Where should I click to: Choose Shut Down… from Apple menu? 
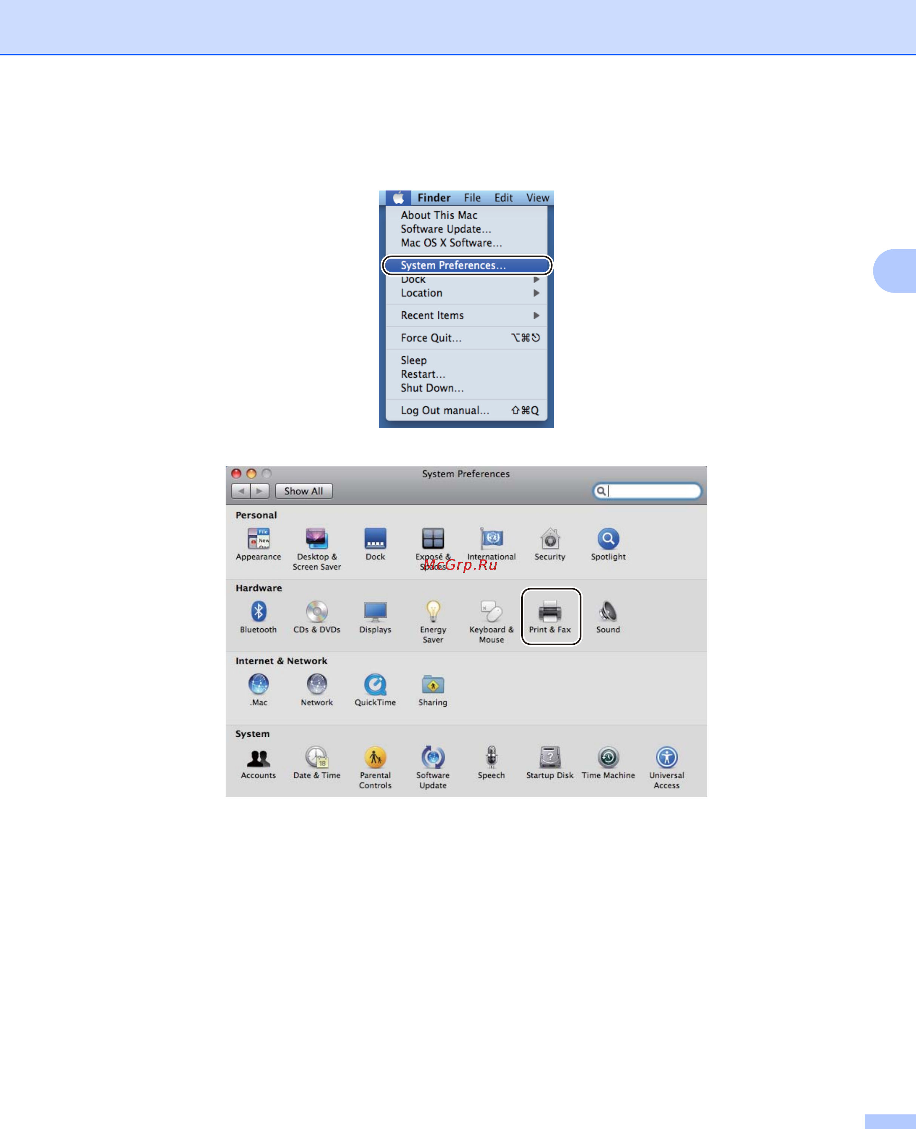467,388
